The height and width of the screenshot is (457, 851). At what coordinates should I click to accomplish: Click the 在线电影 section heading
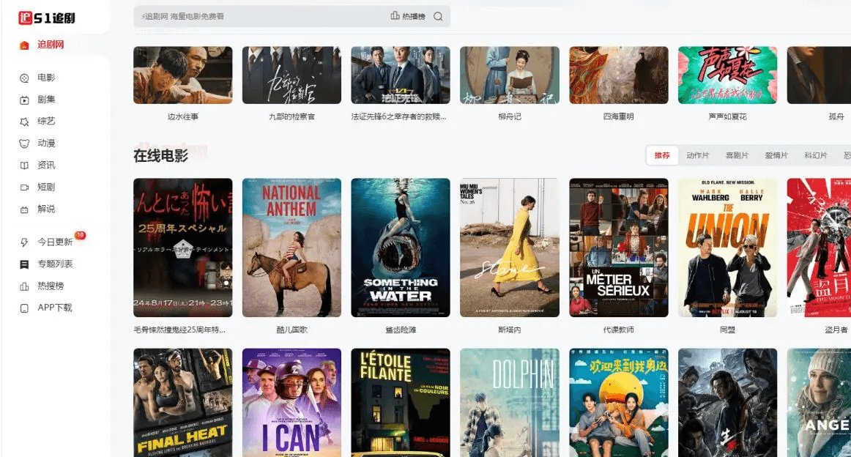tap(160, 156)
